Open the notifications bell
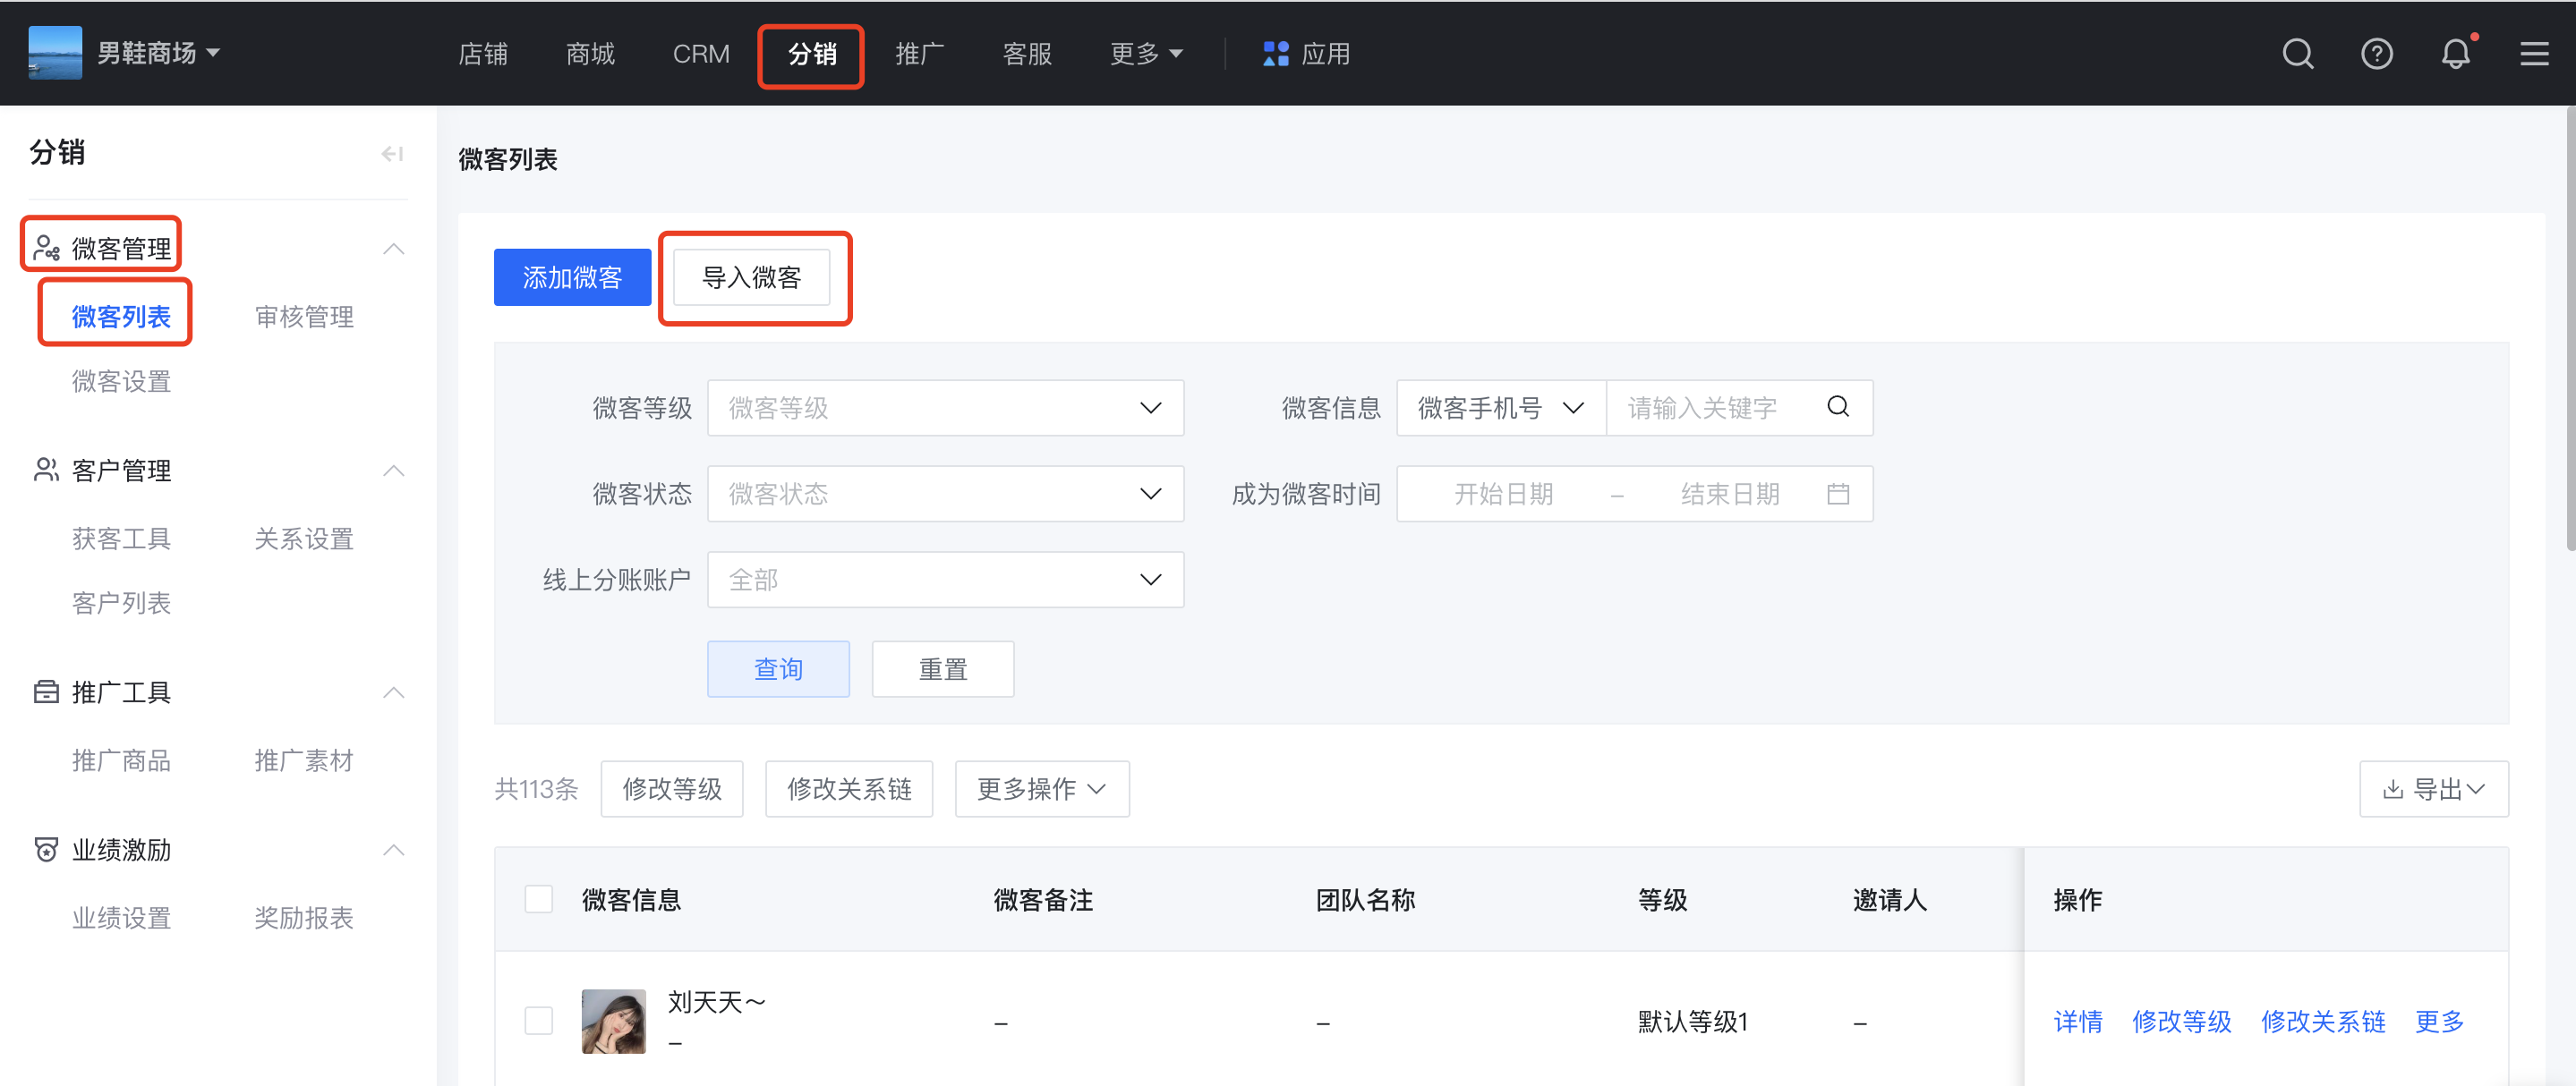Image resolution: width=2576 pixels, height=1086 pixels. [2455, 54]
